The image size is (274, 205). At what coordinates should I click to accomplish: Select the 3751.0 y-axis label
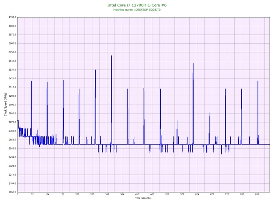pyautogui.click(x=12, y=52)
